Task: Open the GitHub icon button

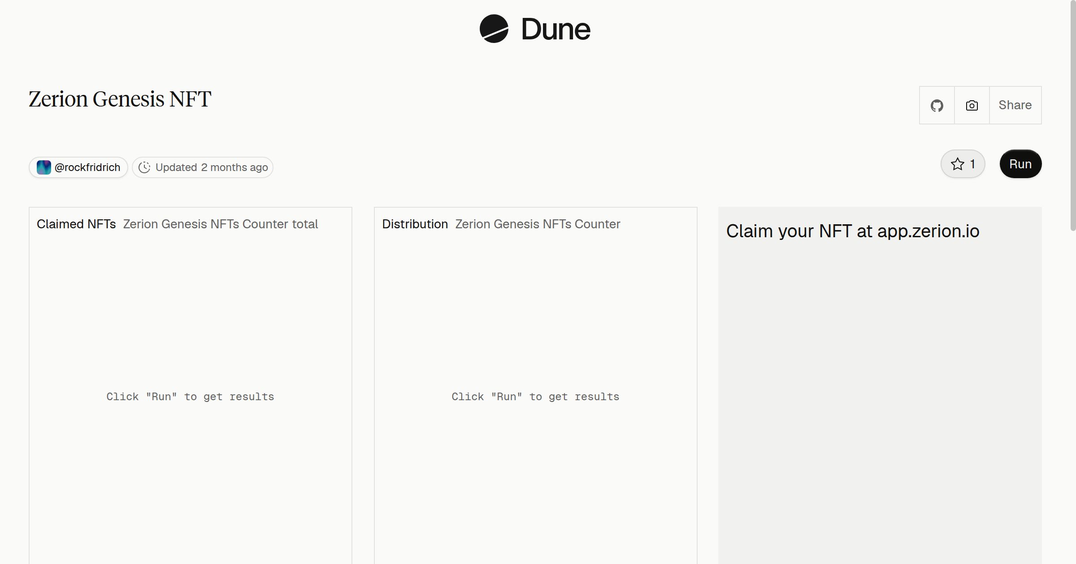Action: coord(937,105)
